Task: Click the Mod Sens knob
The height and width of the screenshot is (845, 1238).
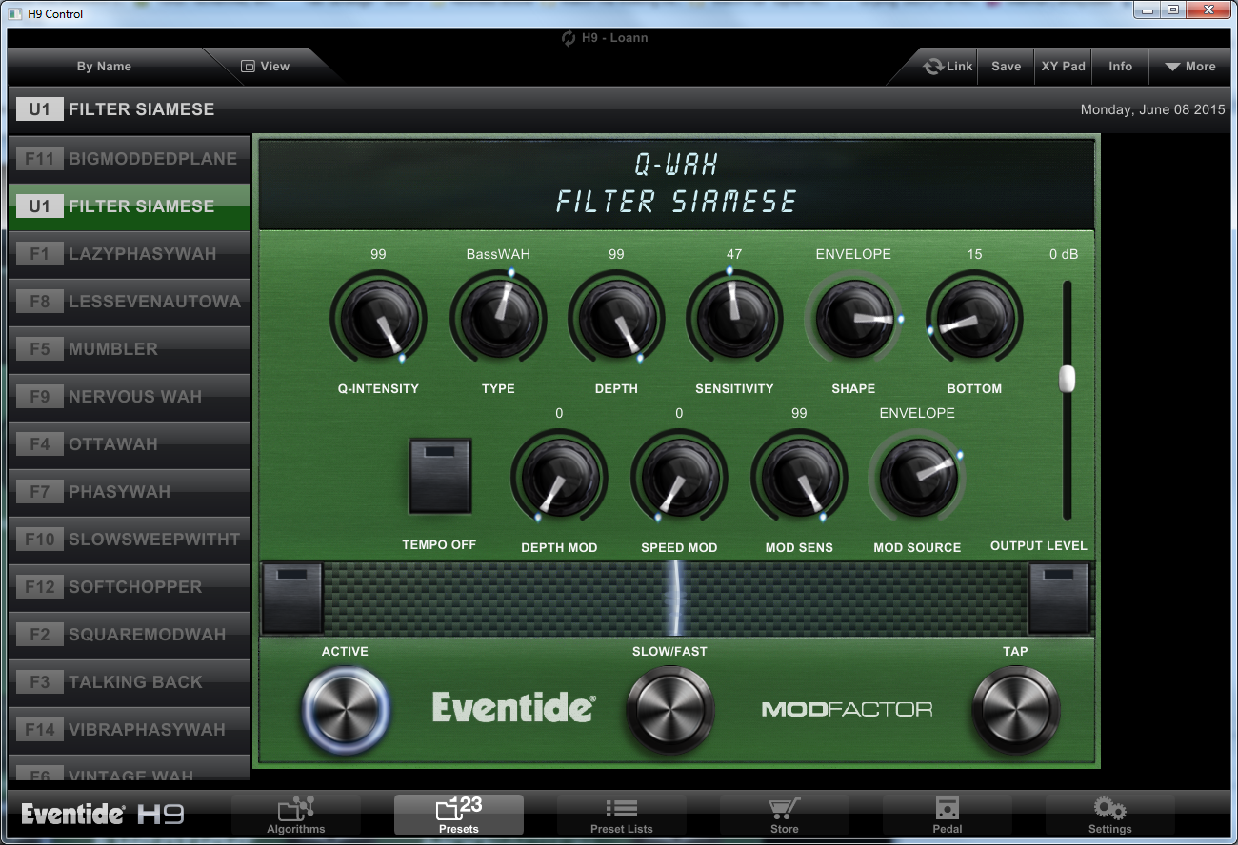Action: click(799, 477)
